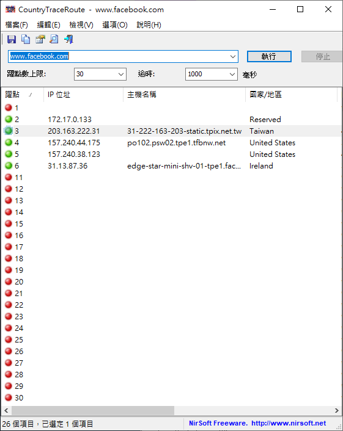Expand the host address dropdown arrow
Viewport: 343px width, 431px height.
(232, 57)
